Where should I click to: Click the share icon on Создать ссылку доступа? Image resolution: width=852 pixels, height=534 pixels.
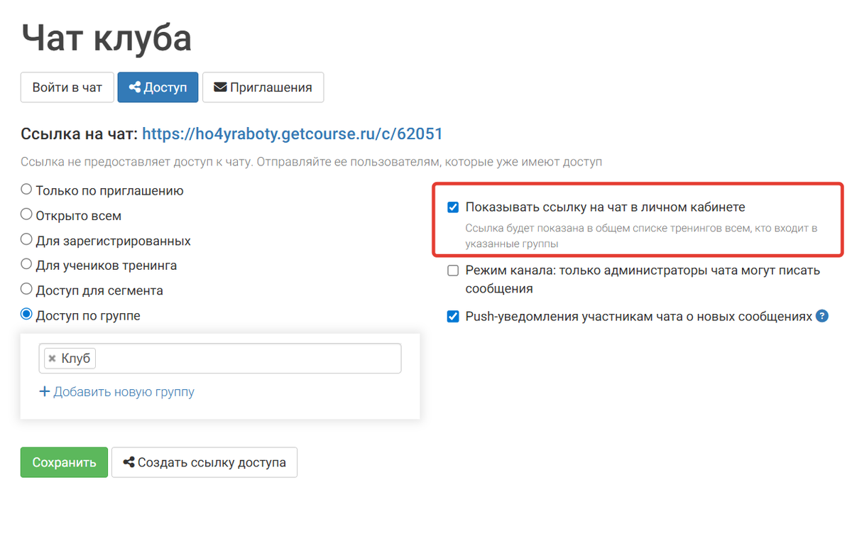(129, 462)
